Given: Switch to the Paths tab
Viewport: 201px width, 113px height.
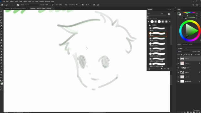Looking at the screenshot, I should (191, 45).
